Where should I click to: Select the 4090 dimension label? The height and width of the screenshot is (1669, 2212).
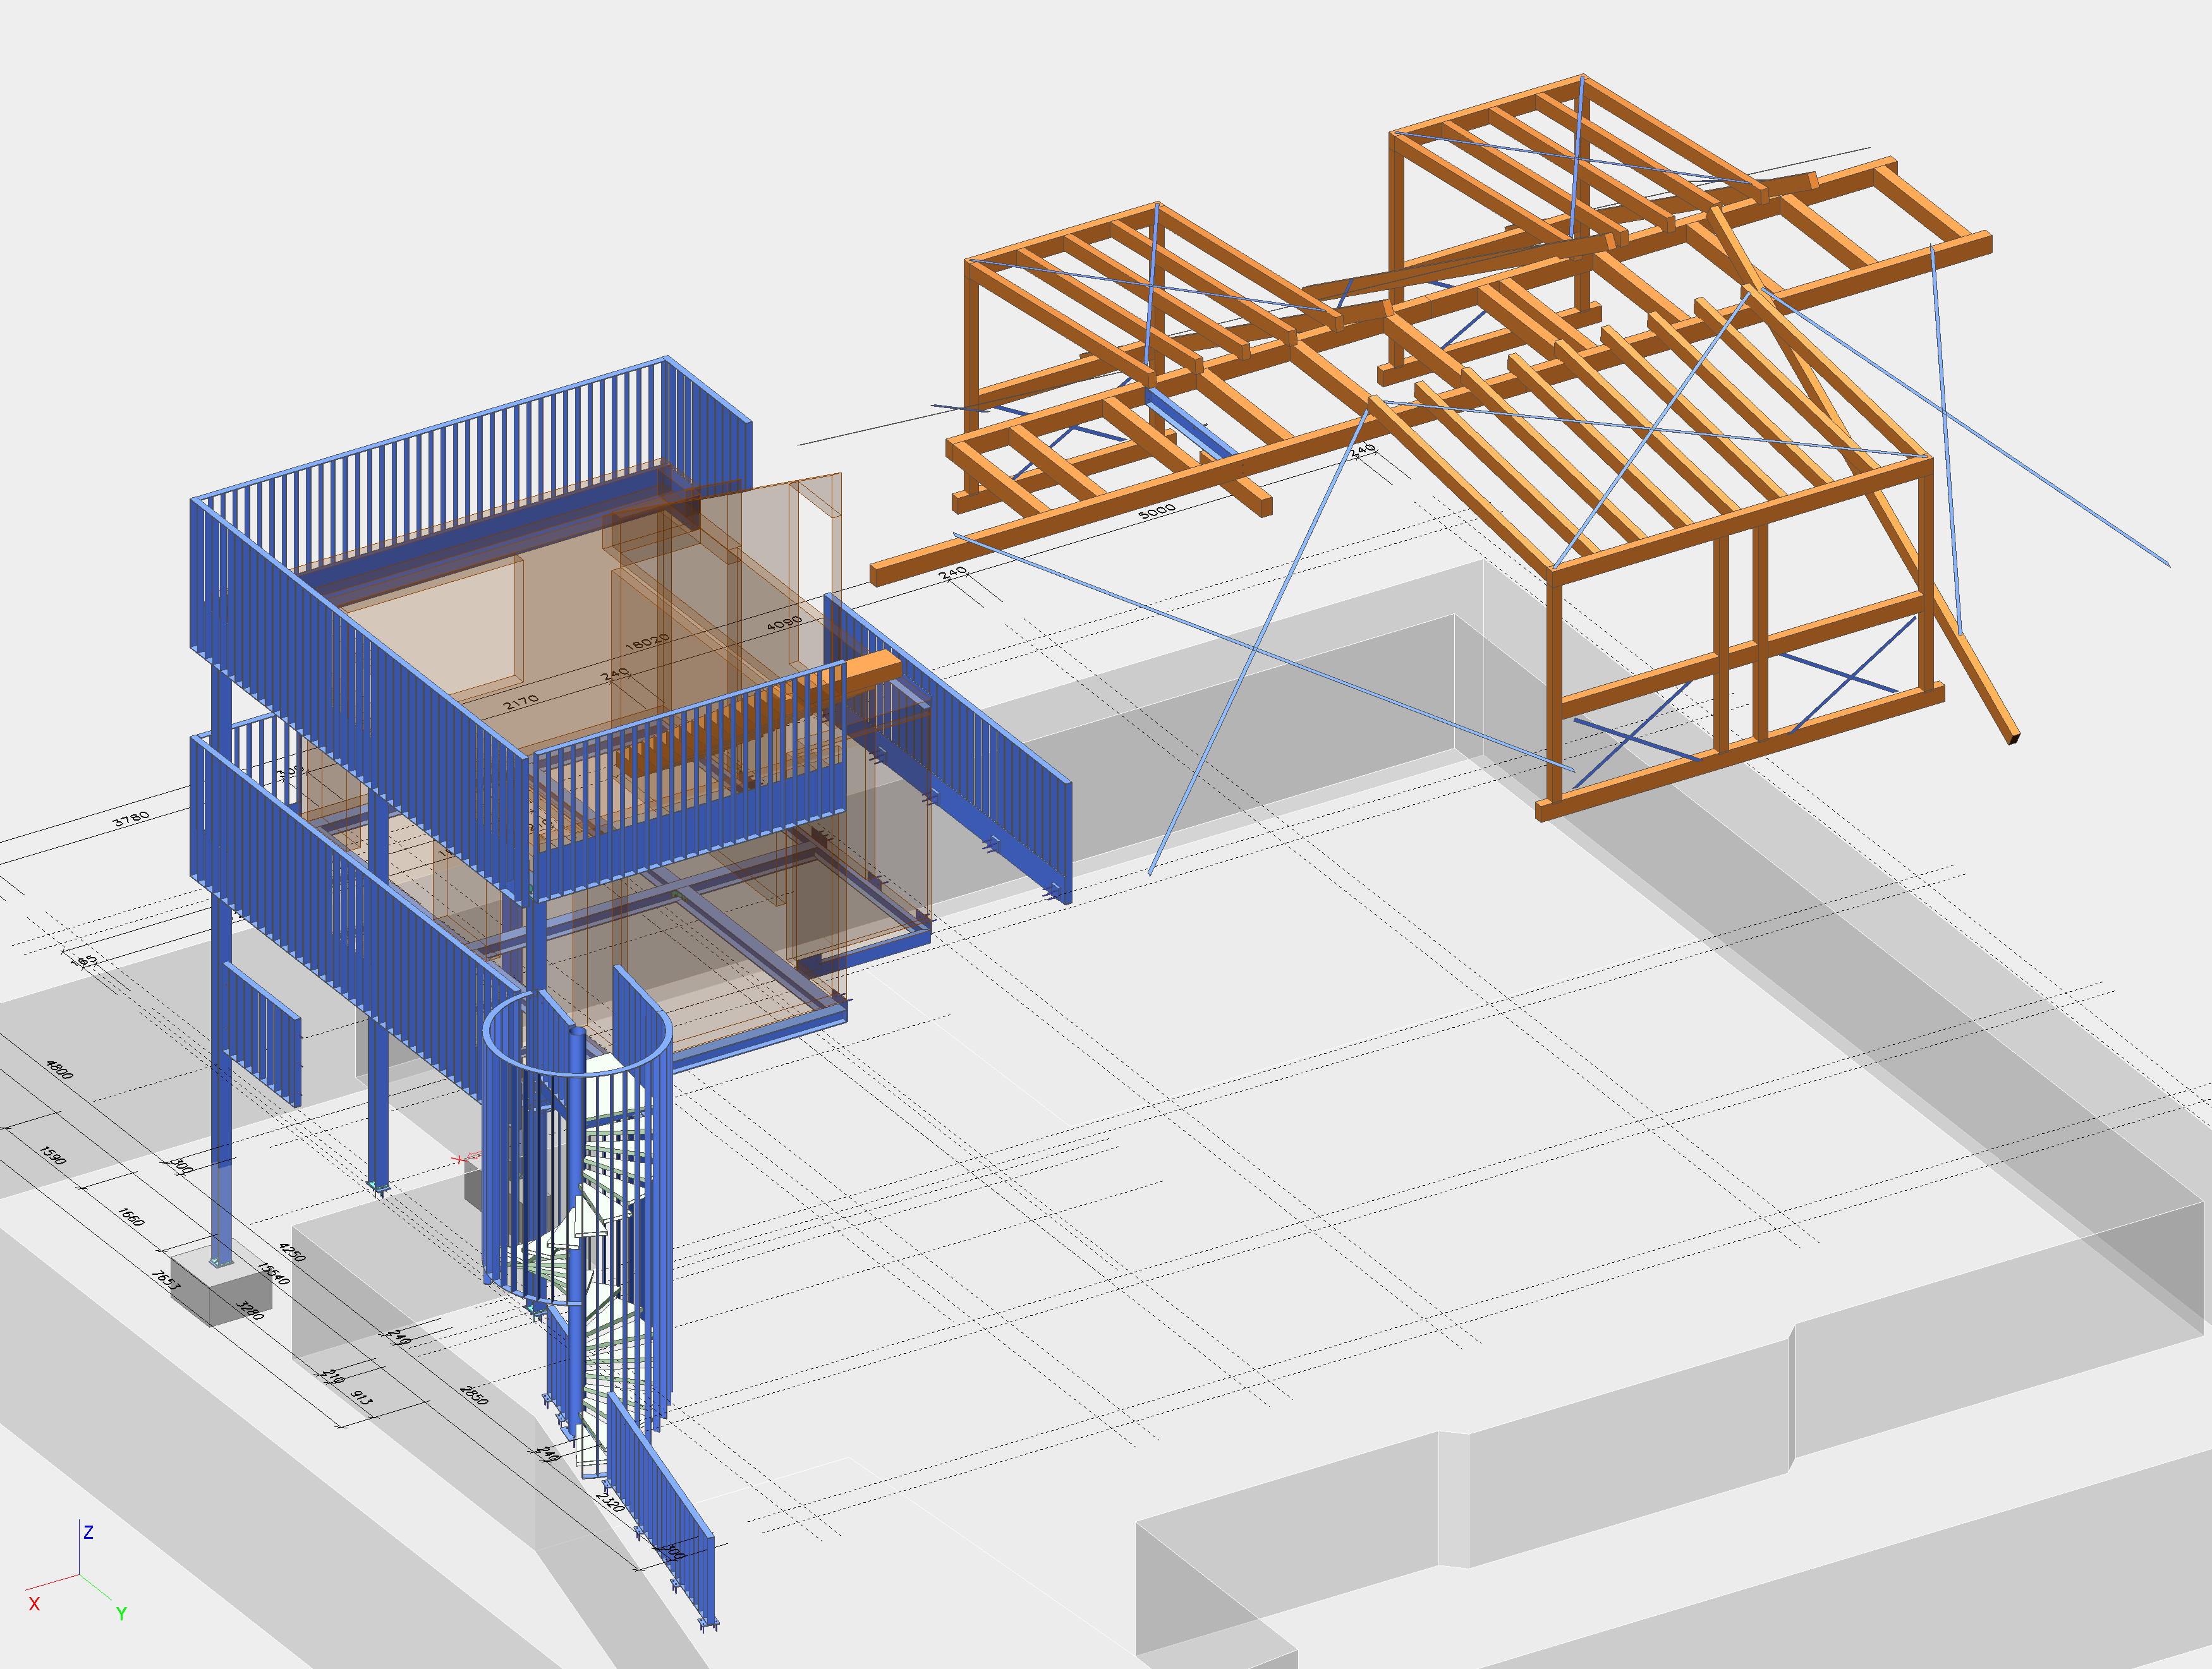point(784,623)
